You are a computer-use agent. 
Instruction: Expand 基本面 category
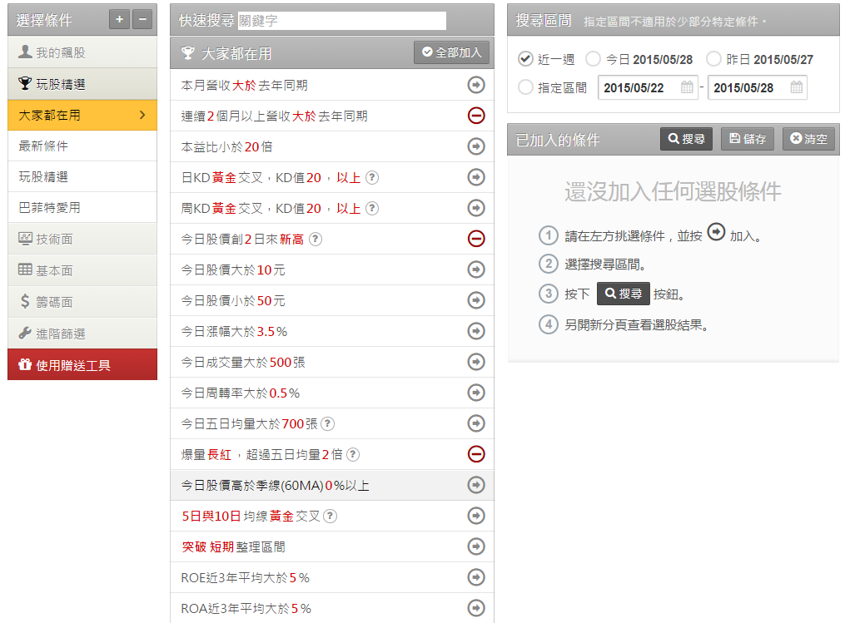(82, 270)
